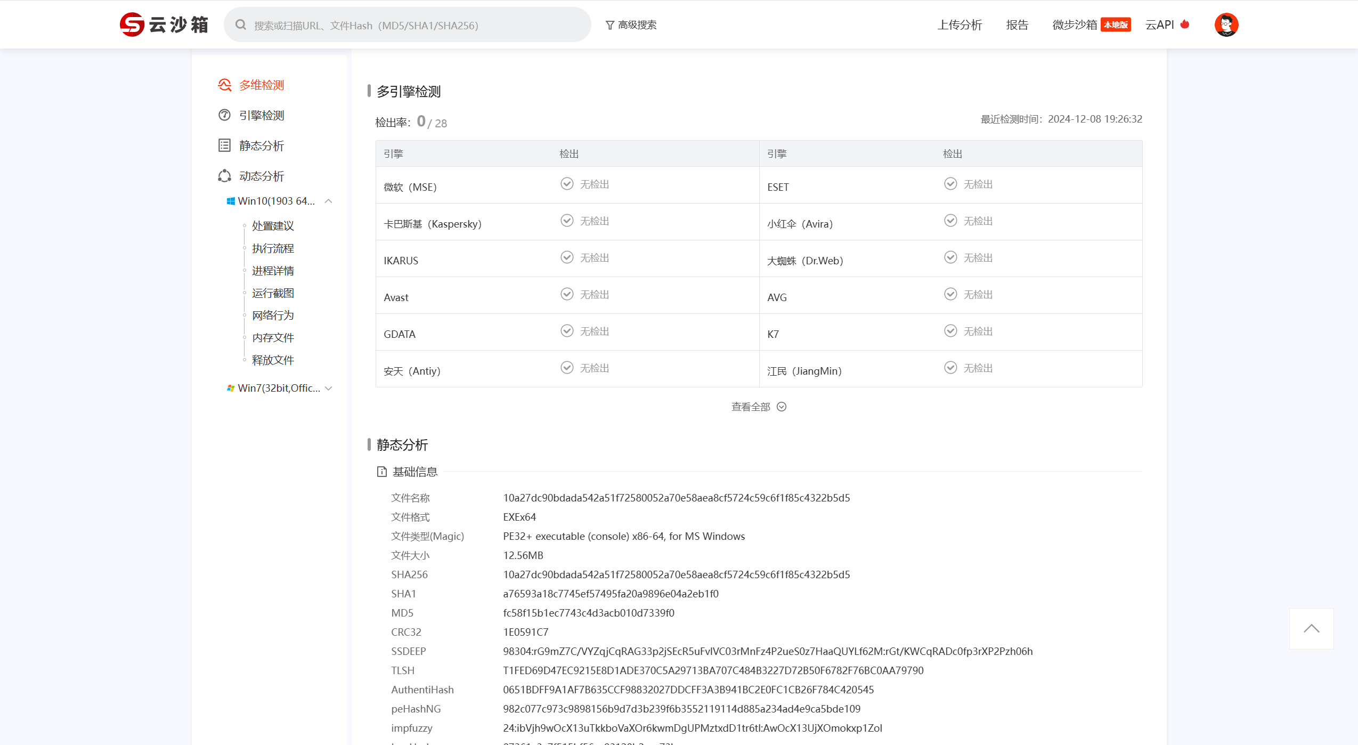The image size is (1358, 745).
Task: Click the 引擎检测 sidebar icon
Action: pyautogui.click(x=225, y=115)
